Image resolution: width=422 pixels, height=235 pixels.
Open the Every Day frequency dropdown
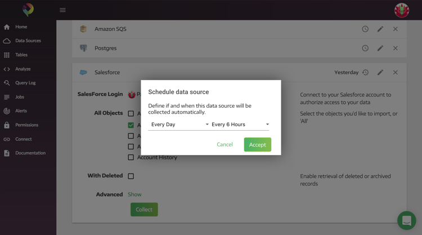[x=179, y=125]
